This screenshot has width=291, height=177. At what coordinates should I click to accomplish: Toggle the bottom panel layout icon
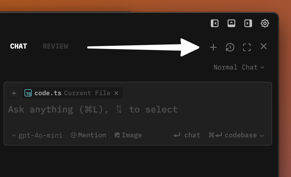231,23
